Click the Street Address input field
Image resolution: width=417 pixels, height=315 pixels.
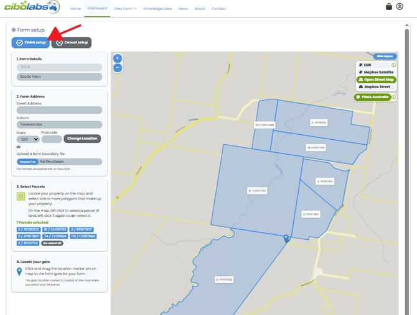tap(59, 111)
